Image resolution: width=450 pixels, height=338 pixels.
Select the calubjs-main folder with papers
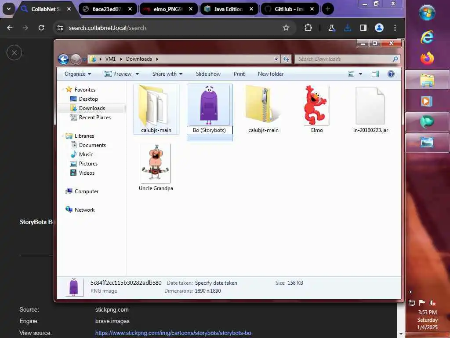click(156, 109)
